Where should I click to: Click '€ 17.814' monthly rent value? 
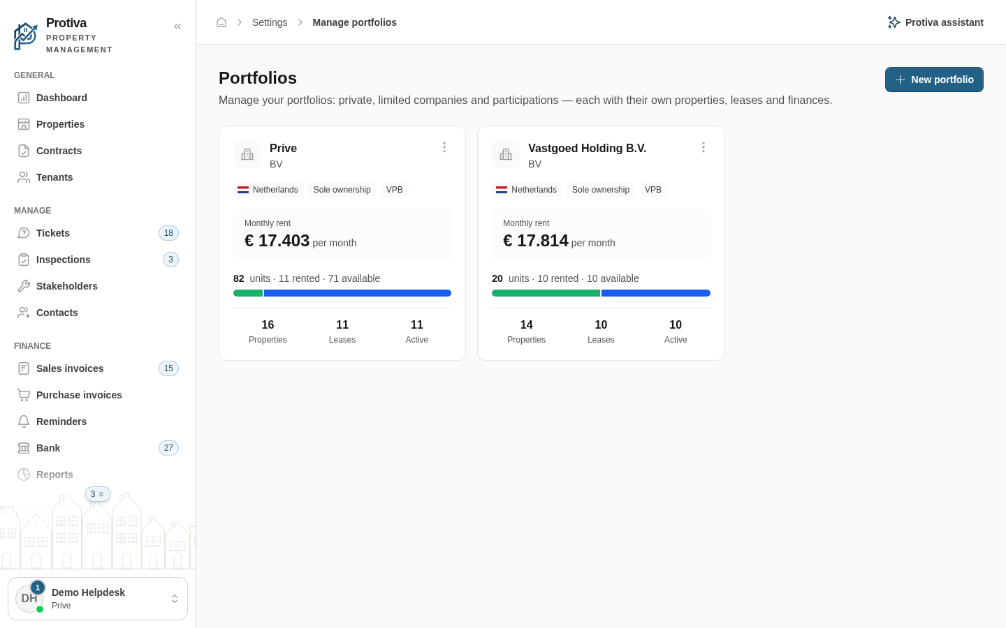[536, 241]
